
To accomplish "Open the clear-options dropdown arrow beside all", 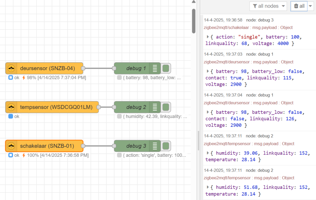I will point(310,6).
